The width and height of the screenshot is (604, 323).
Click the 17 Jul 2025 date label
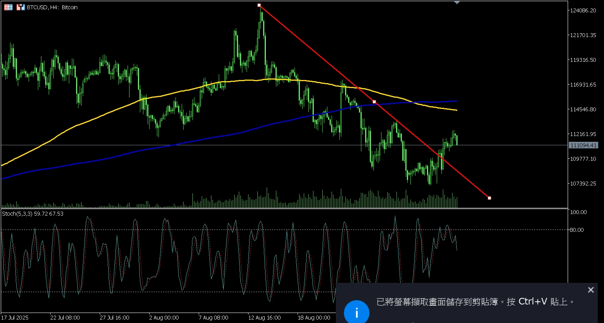pyautogui.click(x=15, y=318)
